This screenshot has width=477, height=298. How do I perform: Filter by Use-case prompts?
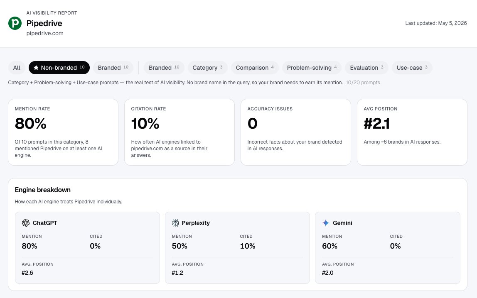click(412, 68)
